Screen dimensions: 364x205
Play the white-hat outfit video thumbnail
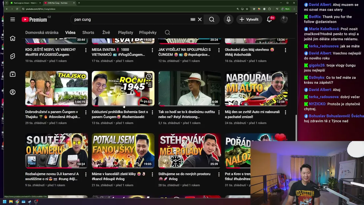190,88
